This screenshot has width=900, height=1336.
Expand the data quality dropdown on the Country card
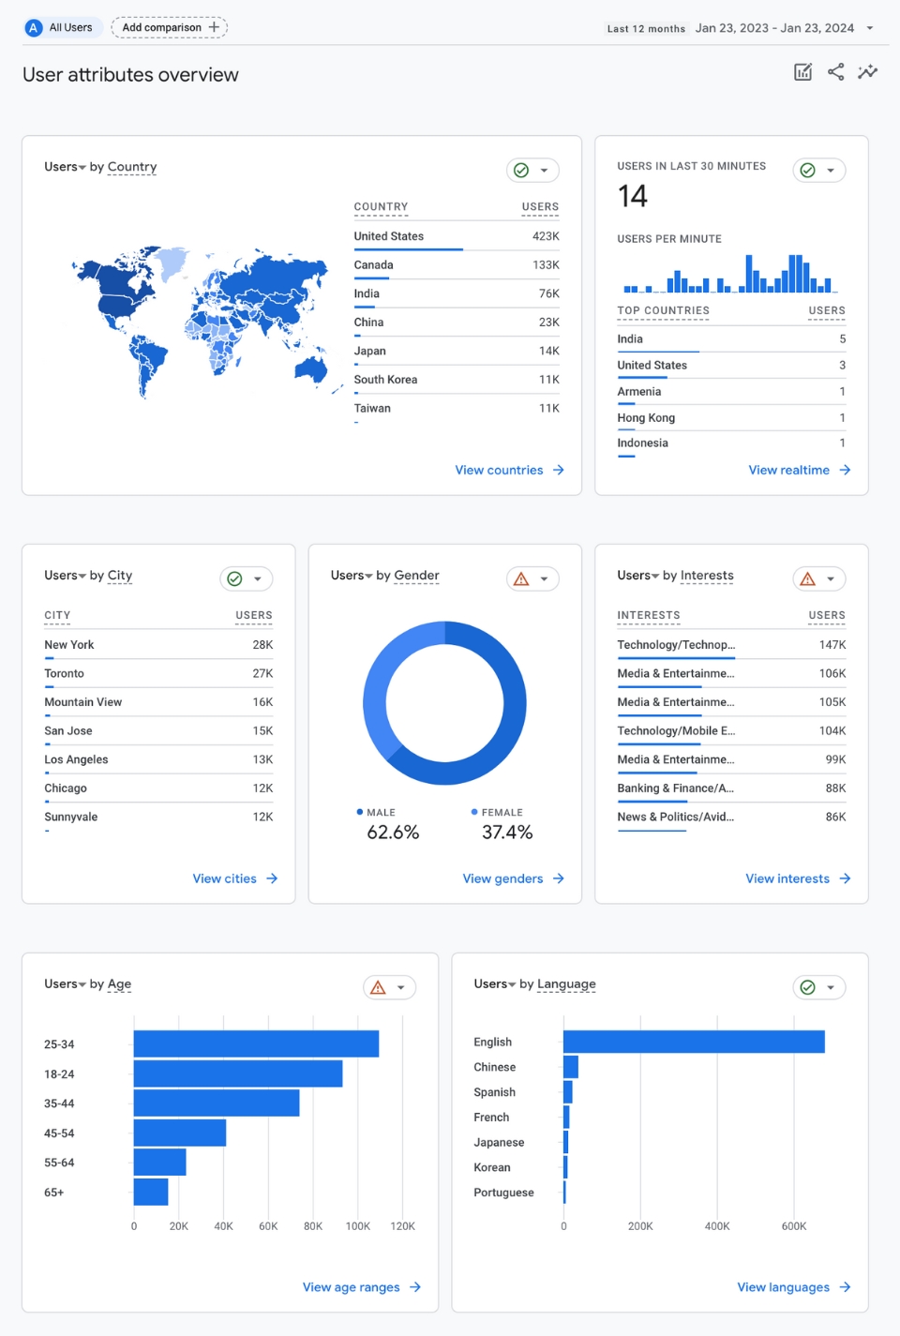click(x=543, y=170)
